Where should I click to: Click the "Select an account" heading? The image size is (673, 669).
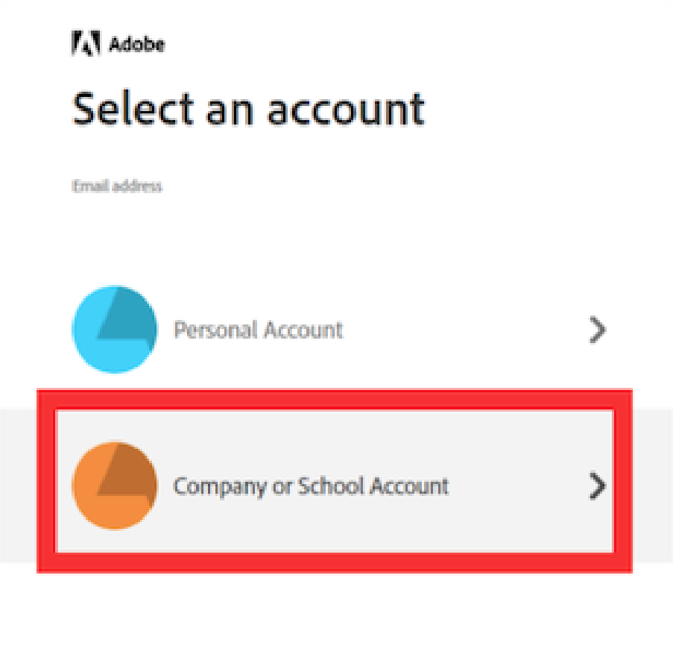248,110
